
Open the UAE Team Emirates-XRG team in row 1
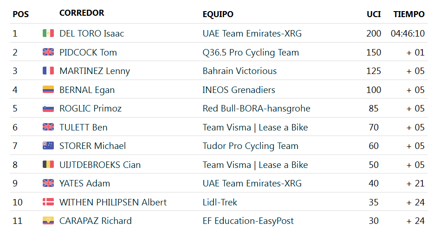252,33
